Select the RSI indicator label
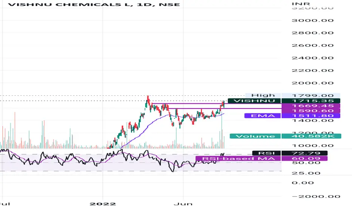Viewport: 352px width, 208px height. 267,153
